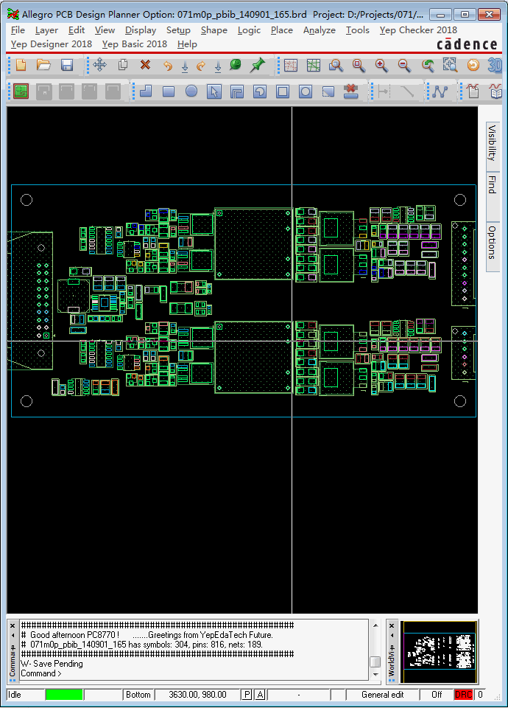
Task: Click the Save floppy disk icon
Action: coord(67,65)
